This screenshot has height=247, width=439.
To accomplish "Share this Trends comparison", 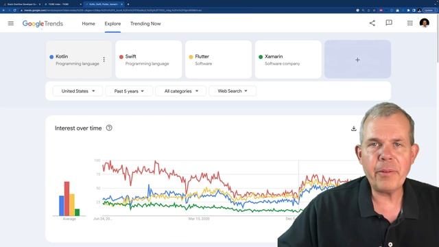I will (372, 23).
